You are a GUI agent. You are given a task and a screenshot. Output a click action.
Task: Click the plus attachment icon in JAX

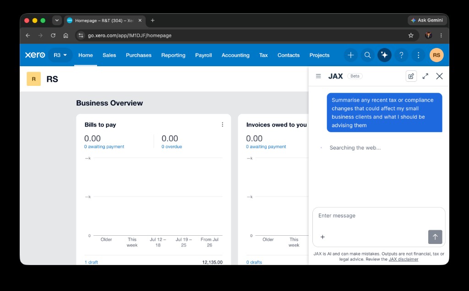point(322,237)
